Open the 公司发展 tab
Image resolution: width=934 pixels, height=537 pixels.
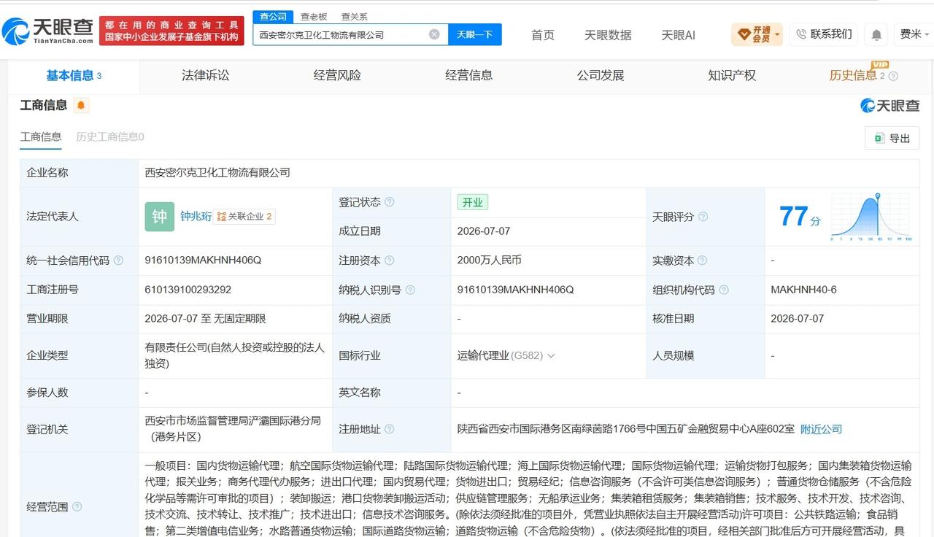click(601, 75)
